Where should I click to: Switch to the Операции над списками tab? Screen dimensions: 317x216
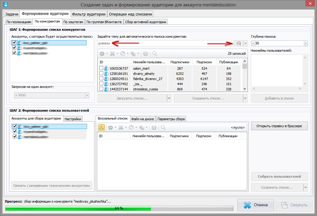(130, 14)
